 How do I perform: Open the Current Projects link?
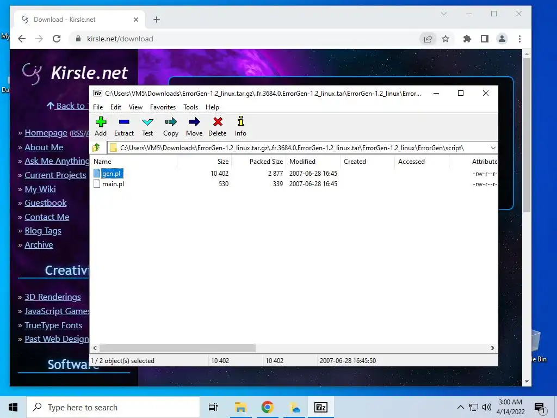pos(55,175)
